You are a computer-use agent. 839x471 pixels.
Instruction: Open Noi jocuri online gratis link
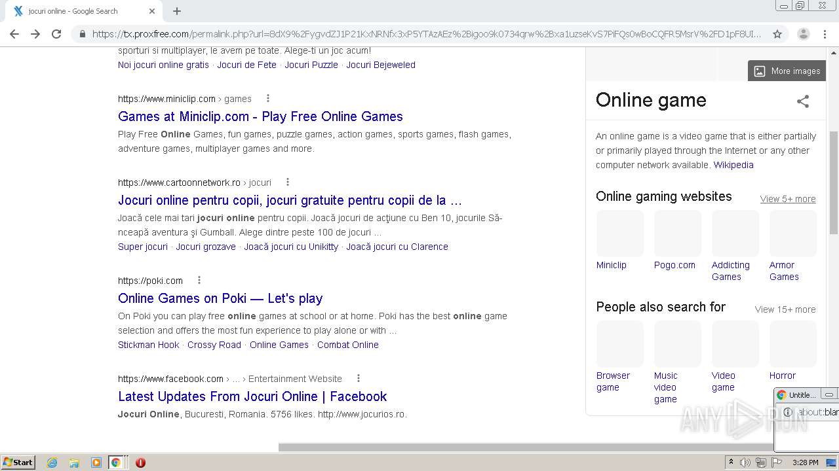[163, 65]
